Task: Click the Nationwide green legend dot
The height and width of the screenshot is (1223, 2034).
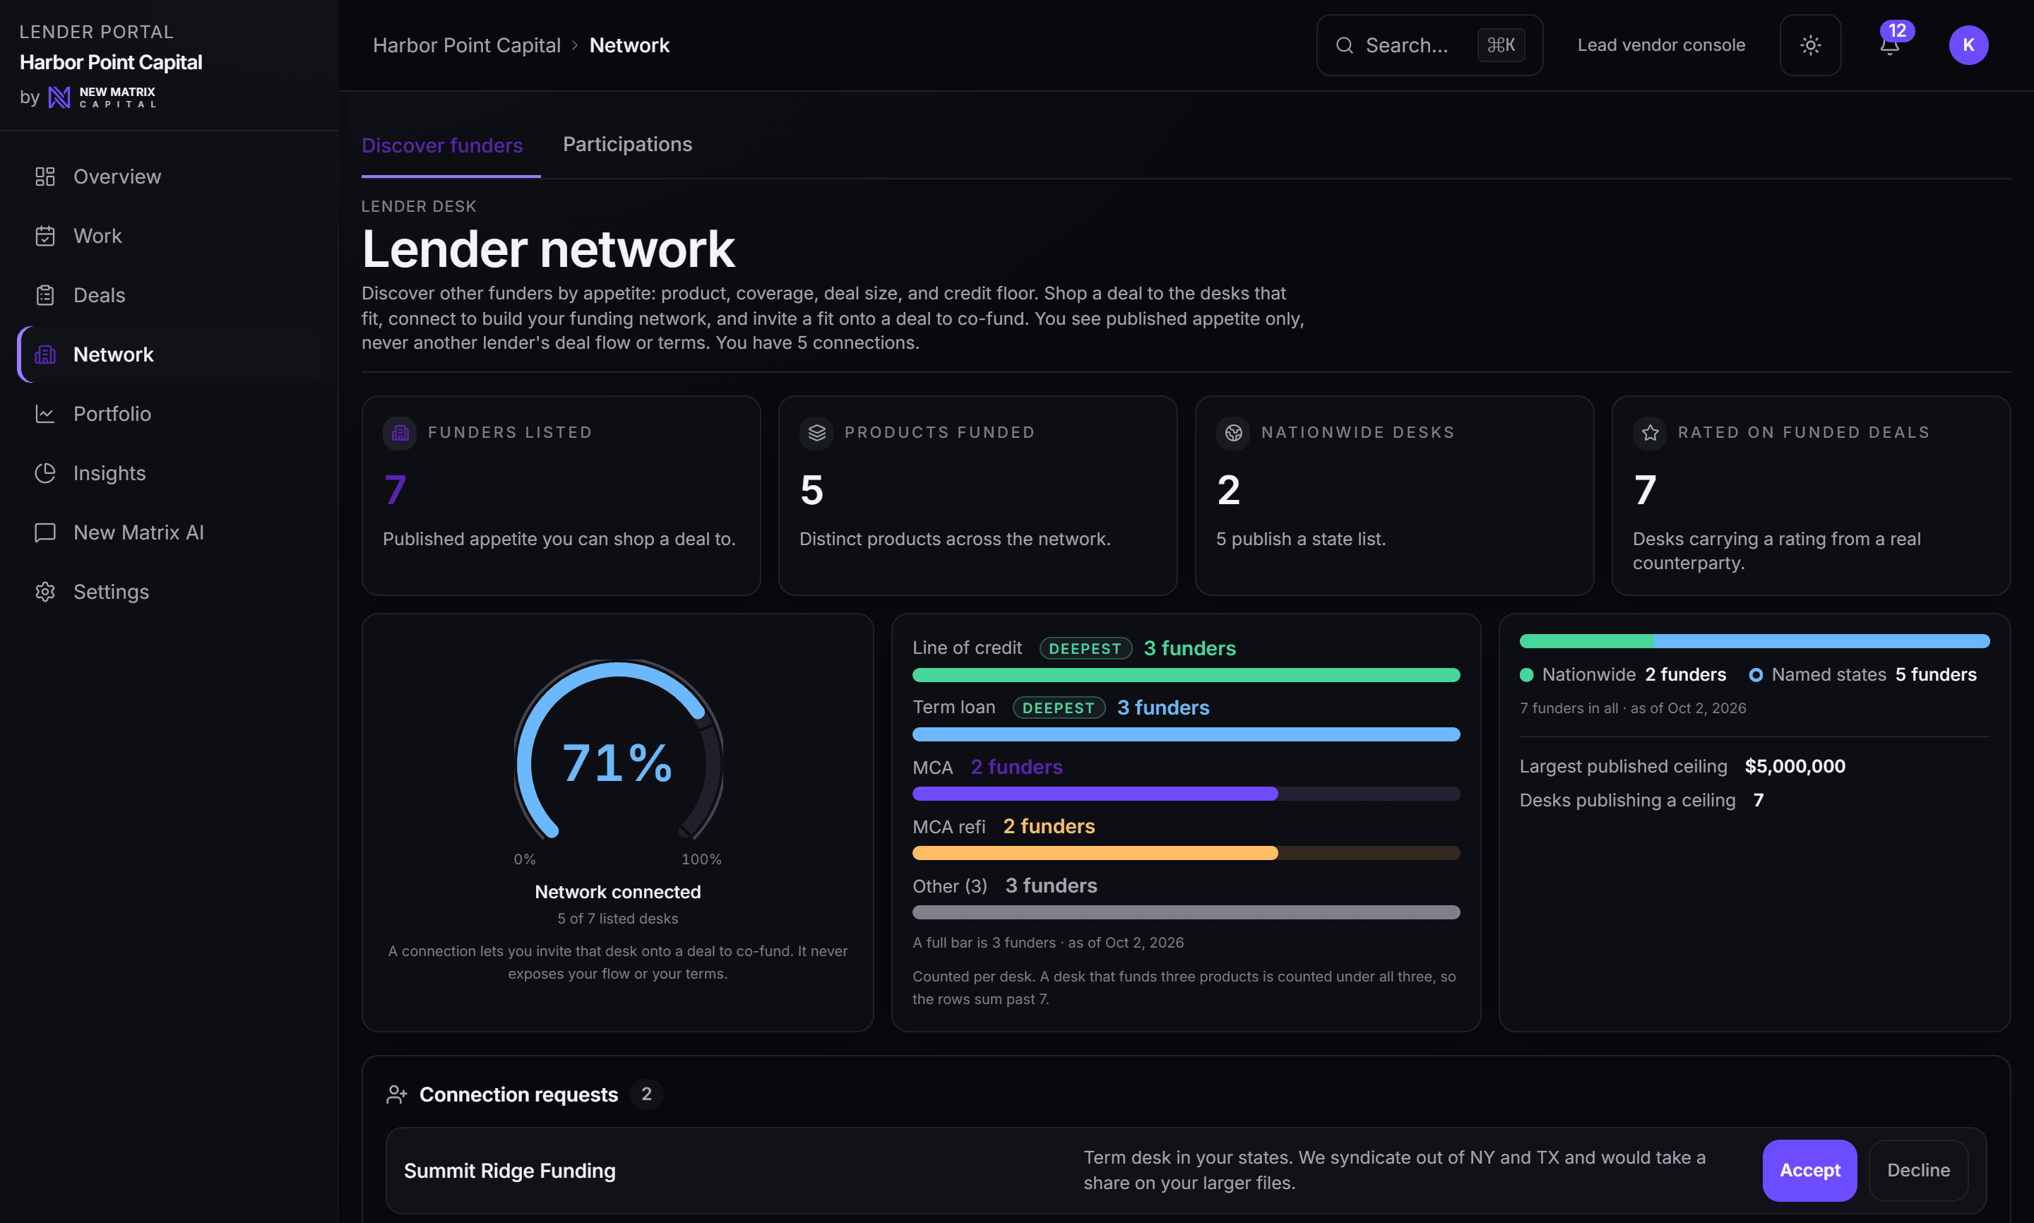Action: [1526, 675]
